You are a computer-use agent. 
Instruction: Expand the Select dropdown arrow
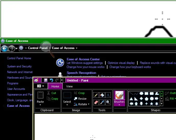(67, 105)
